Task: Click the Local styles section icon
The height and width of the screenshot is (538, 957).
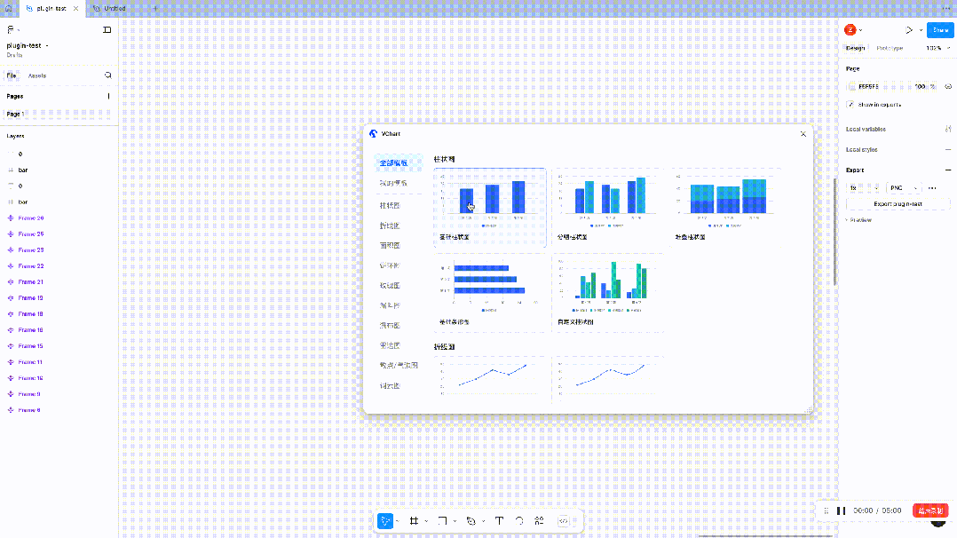Action: 948,150
